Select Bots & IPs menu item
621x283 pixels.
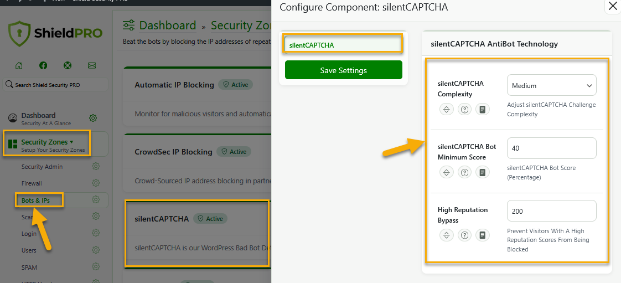pyautogui.click(x=35, y=200)
